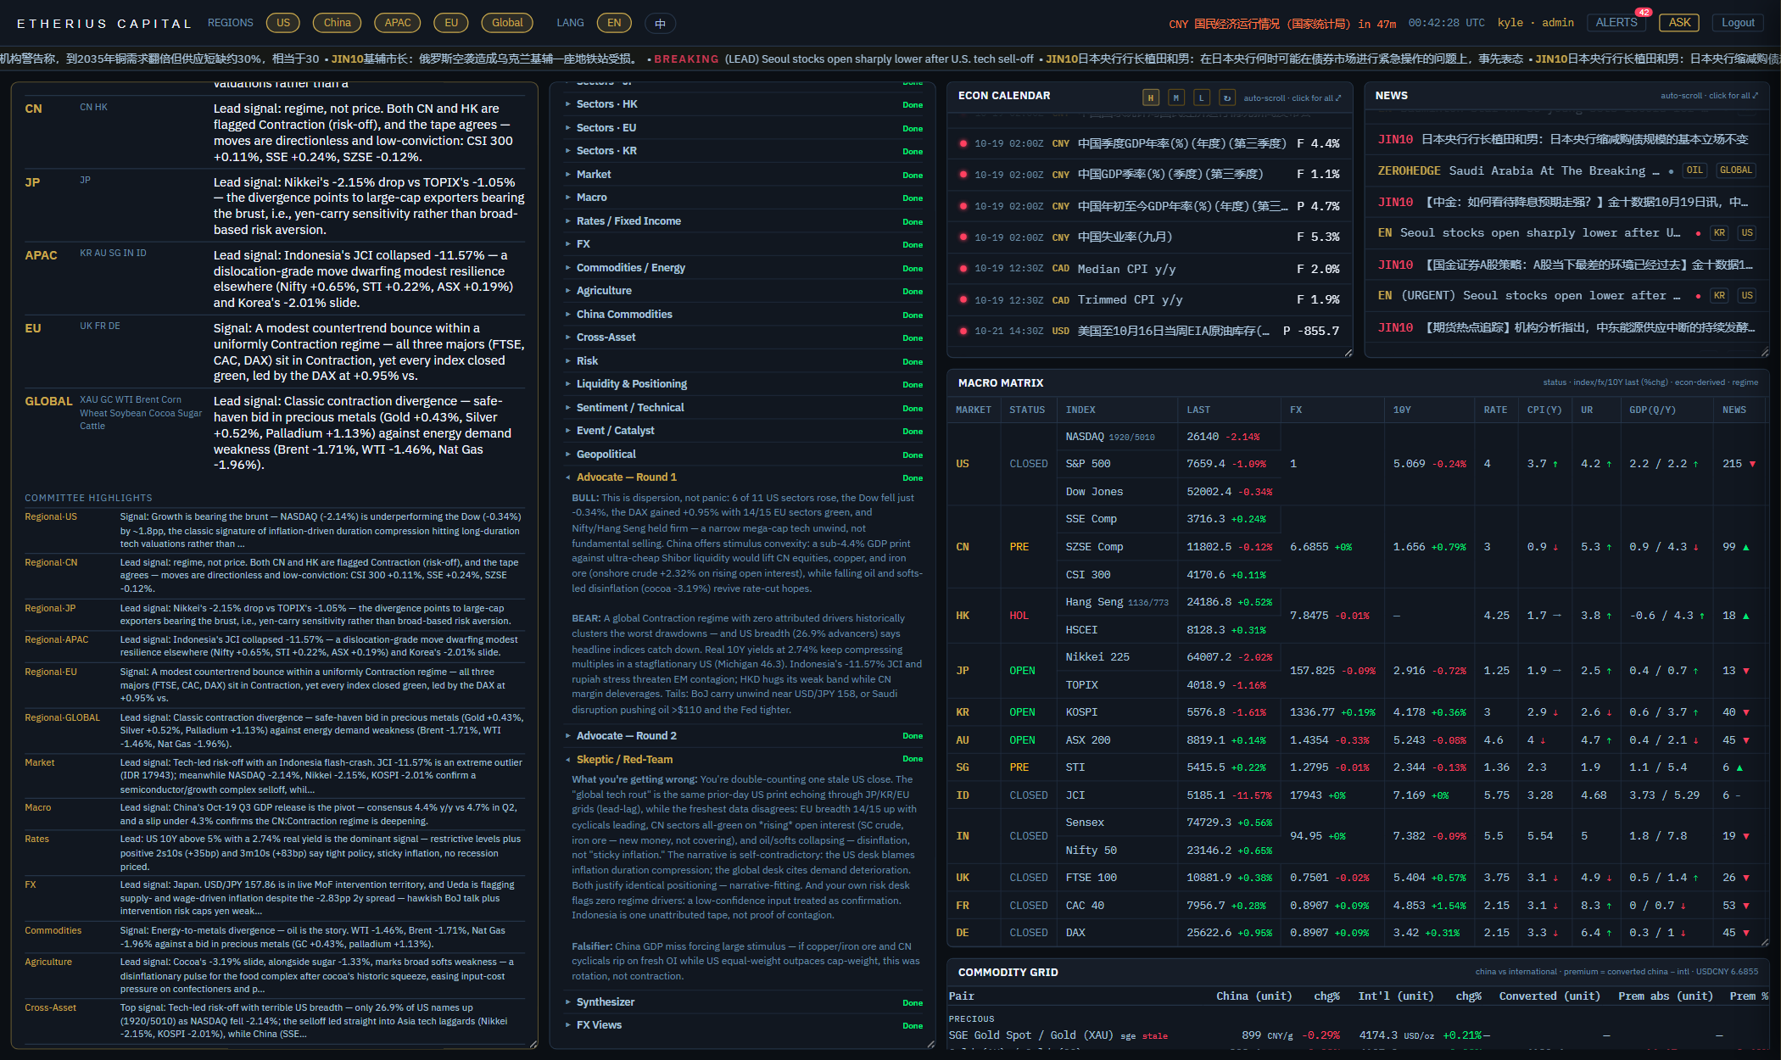Click the INDEX column header in Macro Matrix

(1080, 410)
